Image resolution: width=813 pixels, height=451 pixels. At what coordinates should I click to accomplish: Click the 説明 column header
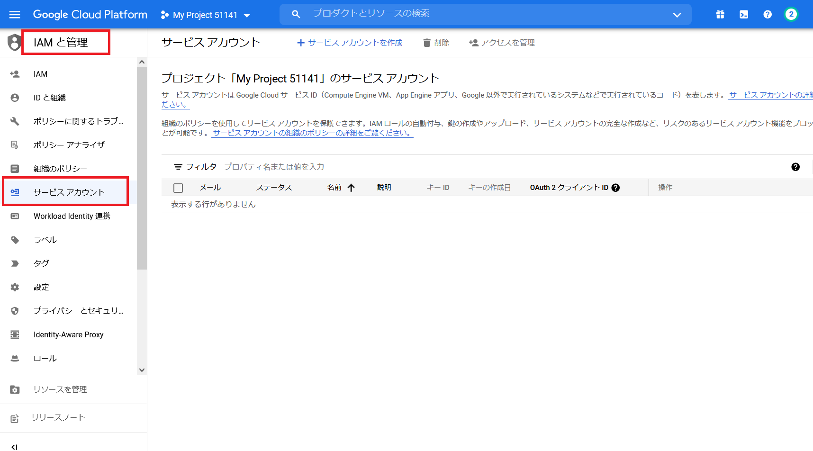[384, 188]
